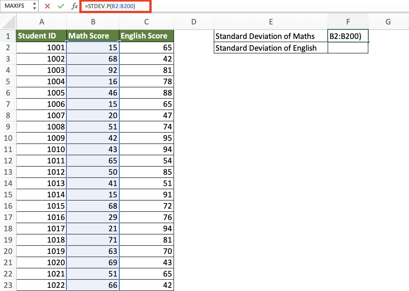Select cell F2 next to Standard Deviation of English
The width and height of the screenshot is (409, 291).
pos(348,48)
